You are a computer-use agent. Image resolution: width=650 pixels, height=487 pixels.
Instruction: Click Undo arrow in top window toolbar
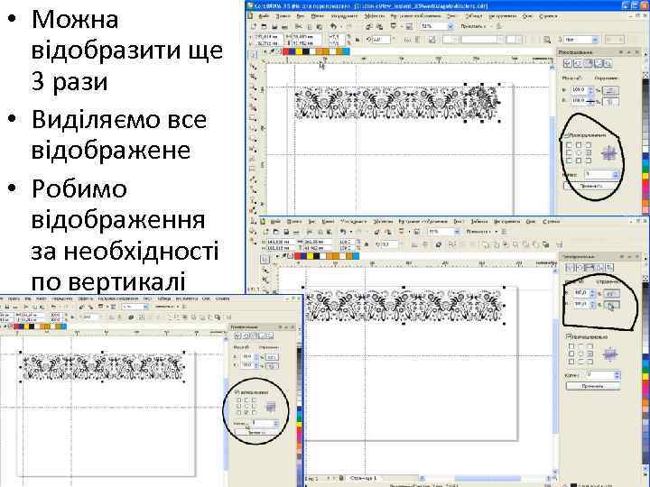[333, 26]
